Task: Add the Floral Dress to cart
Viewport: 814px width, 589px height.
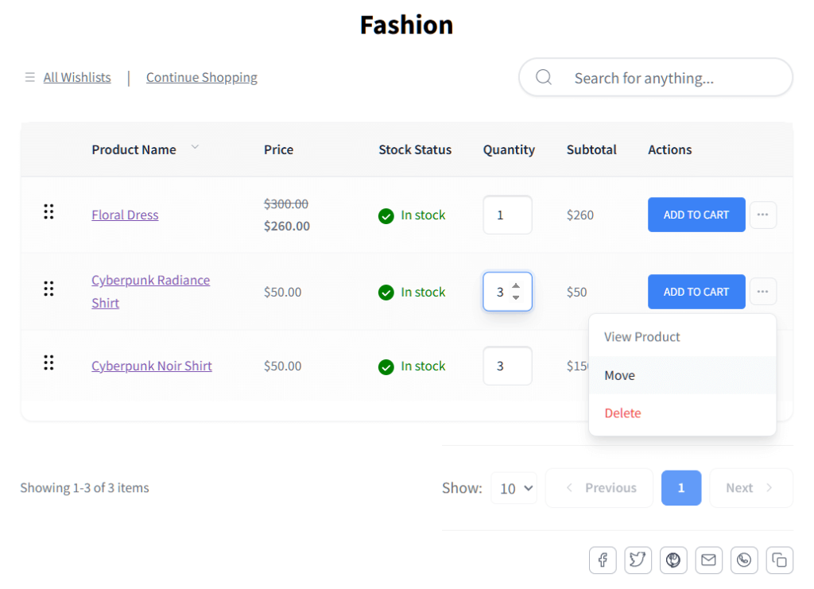Action: (696, 215)
